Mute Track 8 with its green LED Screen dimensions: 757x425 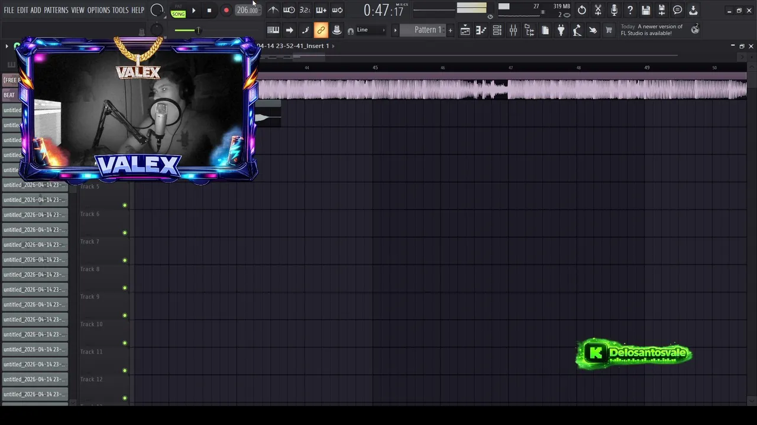click(x=125, y=288)
